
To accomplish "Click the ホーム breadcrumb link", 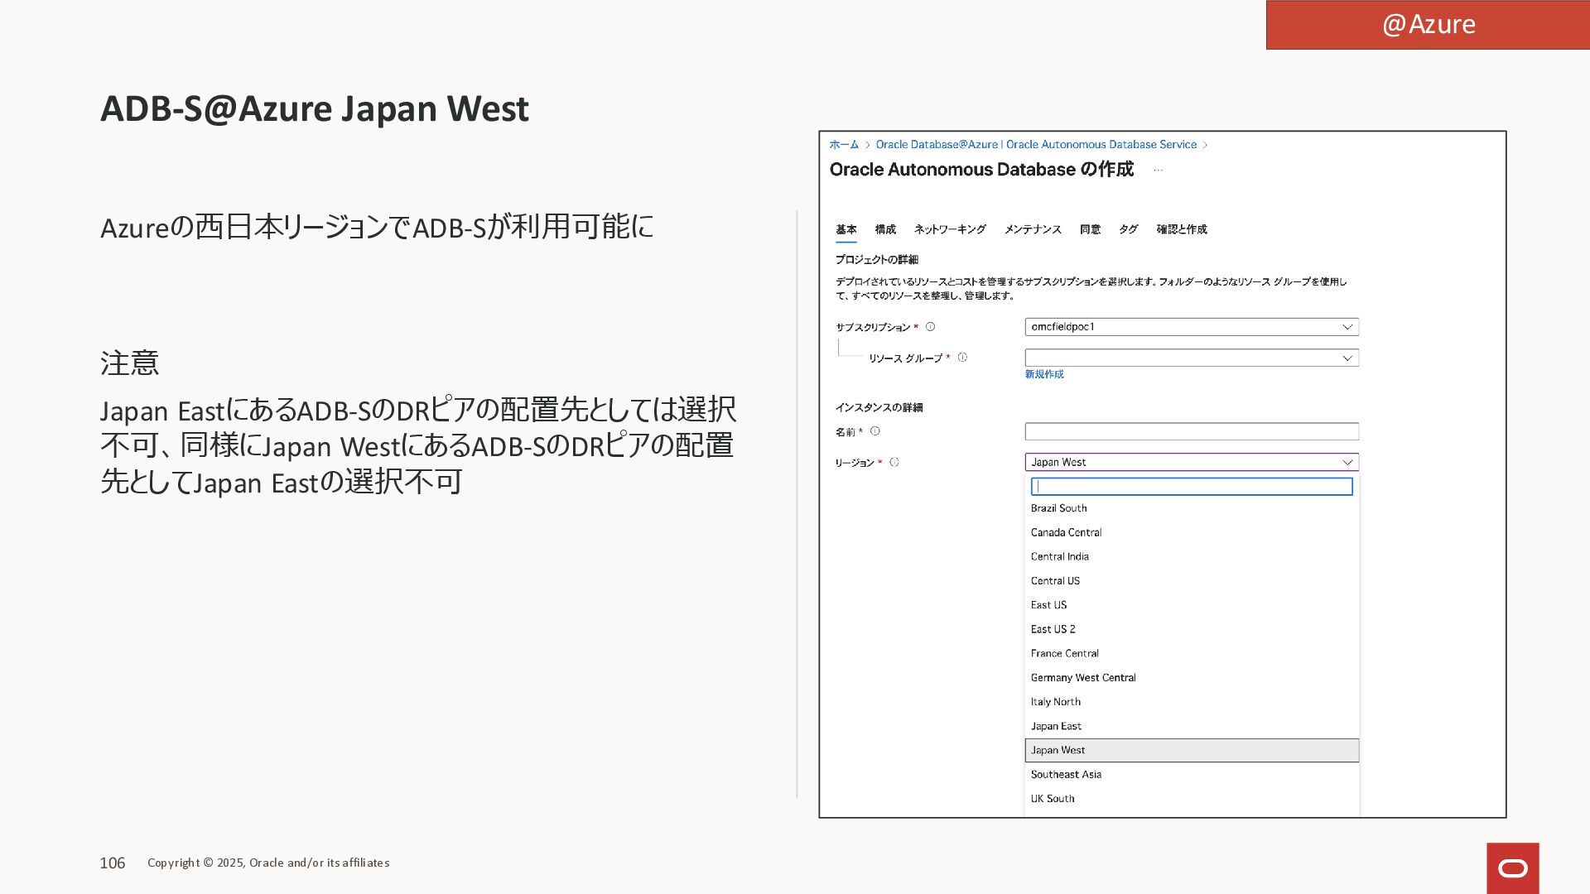I will (x=844, y=145).
